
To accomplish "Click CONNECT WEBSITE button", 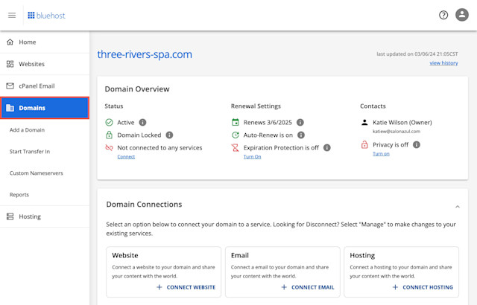I will tap(186, 287).
